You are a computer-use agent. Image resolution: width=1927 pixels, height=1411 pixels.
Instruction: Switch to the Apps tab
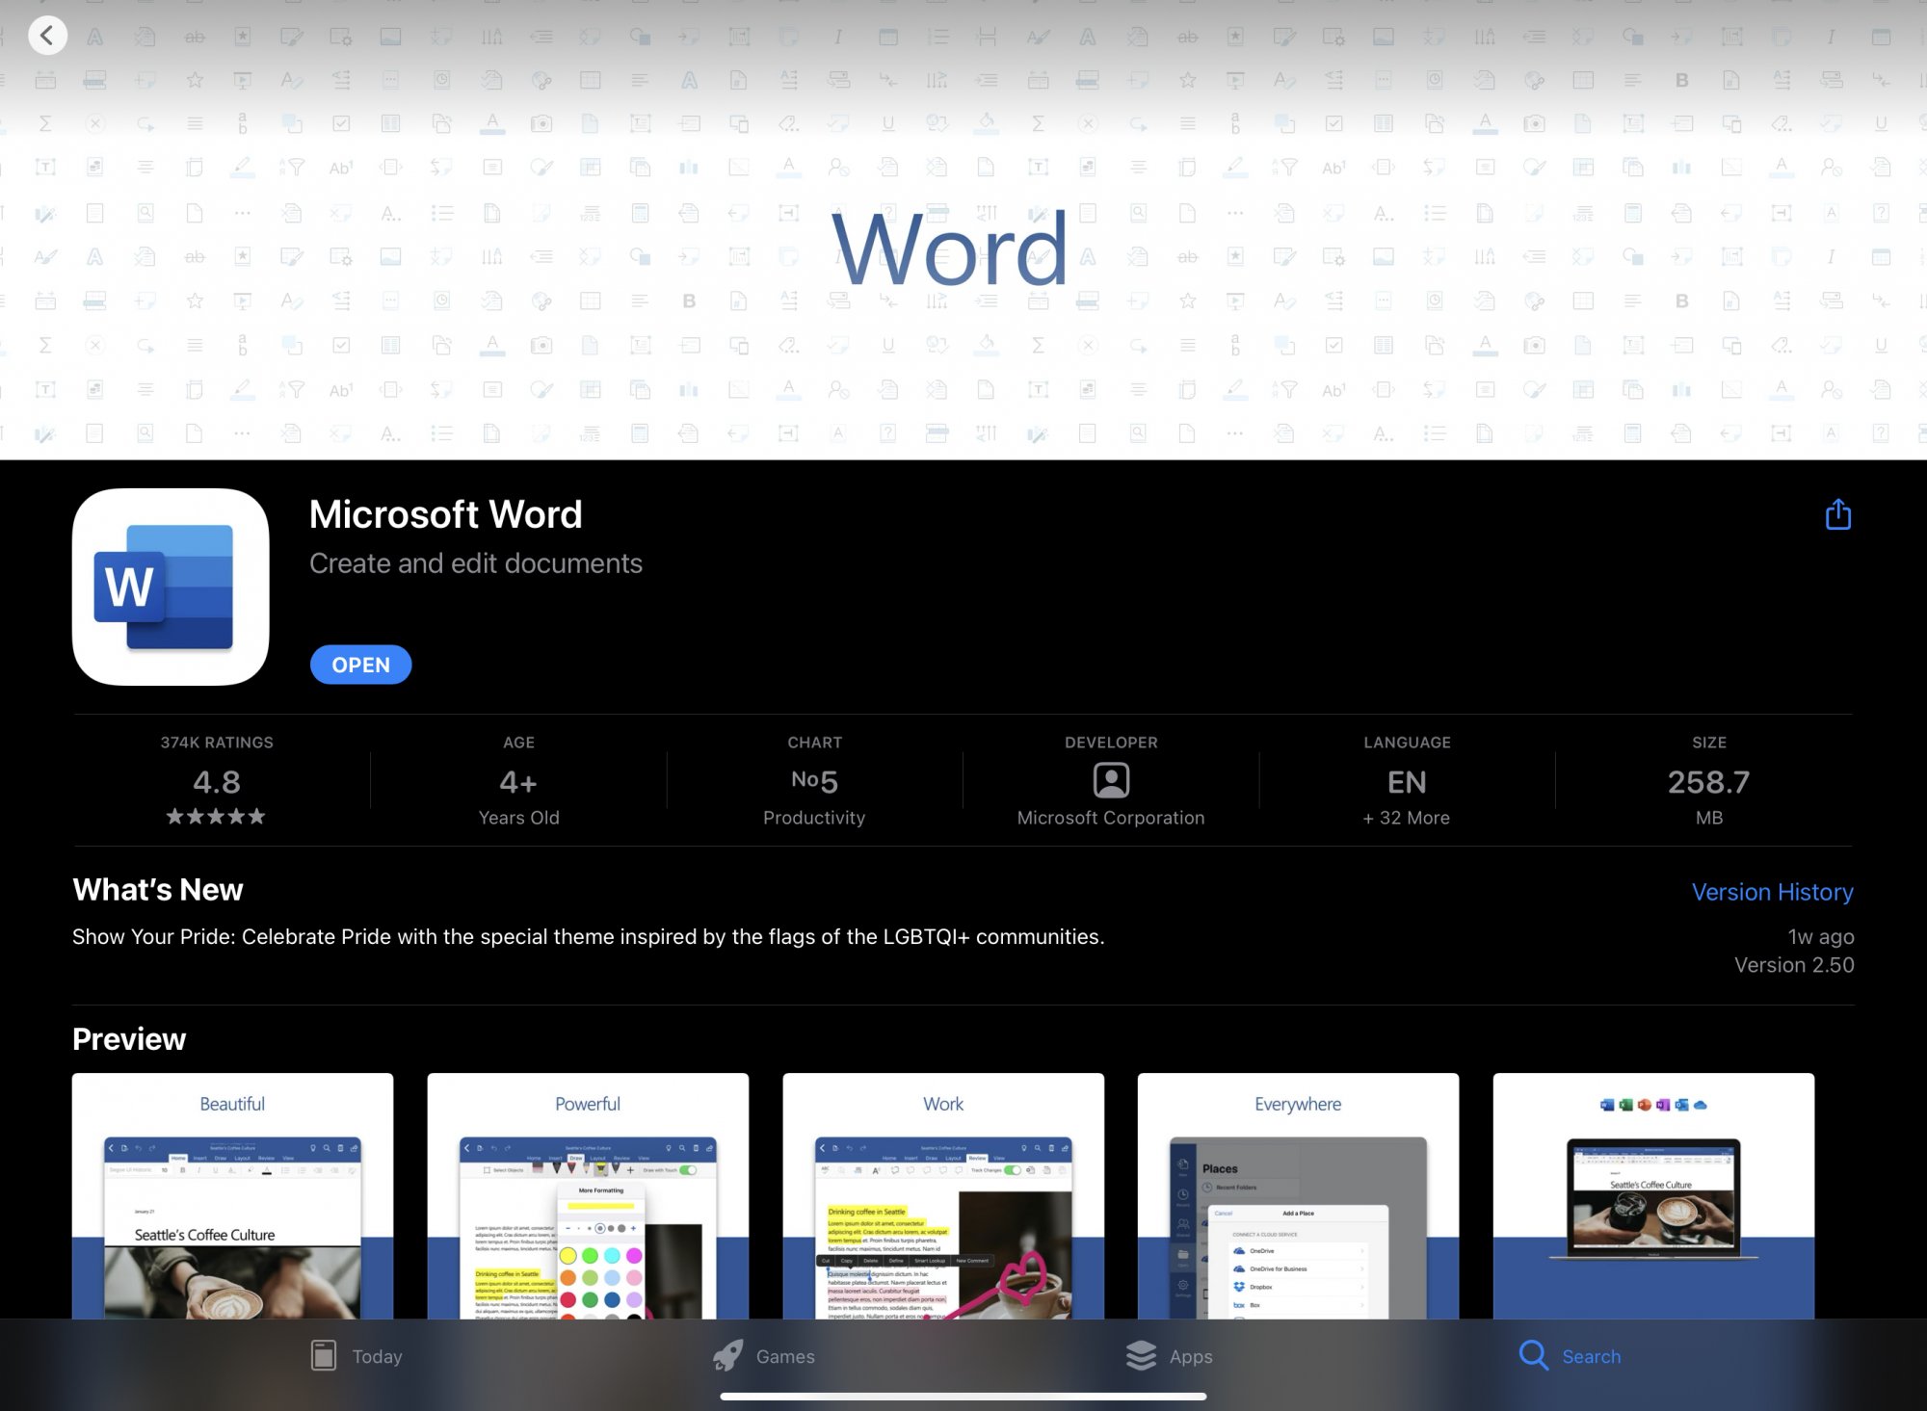tap(1169, 1356)
